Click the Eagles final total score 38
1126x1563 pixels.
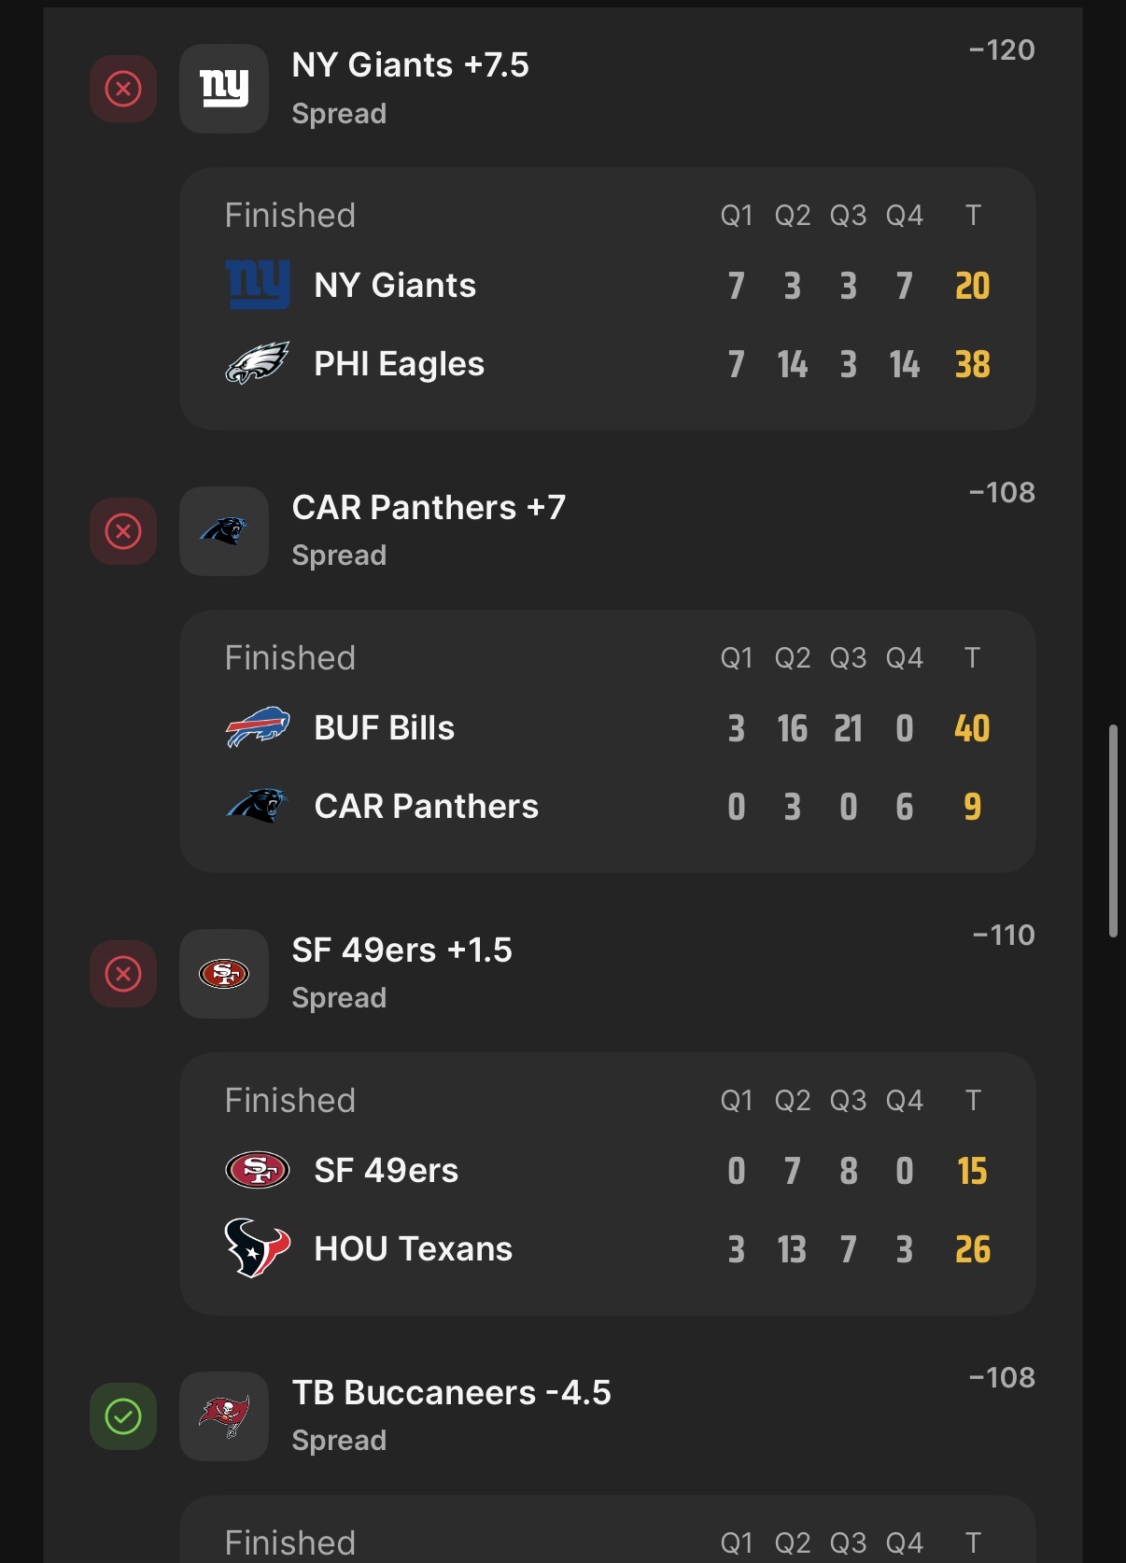coord(972,364)
